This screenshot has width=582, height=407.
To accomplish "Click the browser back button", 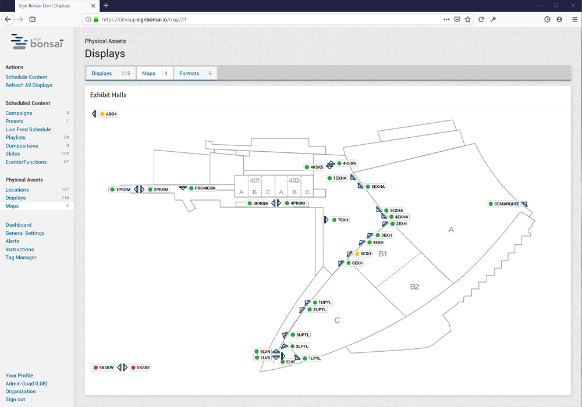I will point(8,19).
